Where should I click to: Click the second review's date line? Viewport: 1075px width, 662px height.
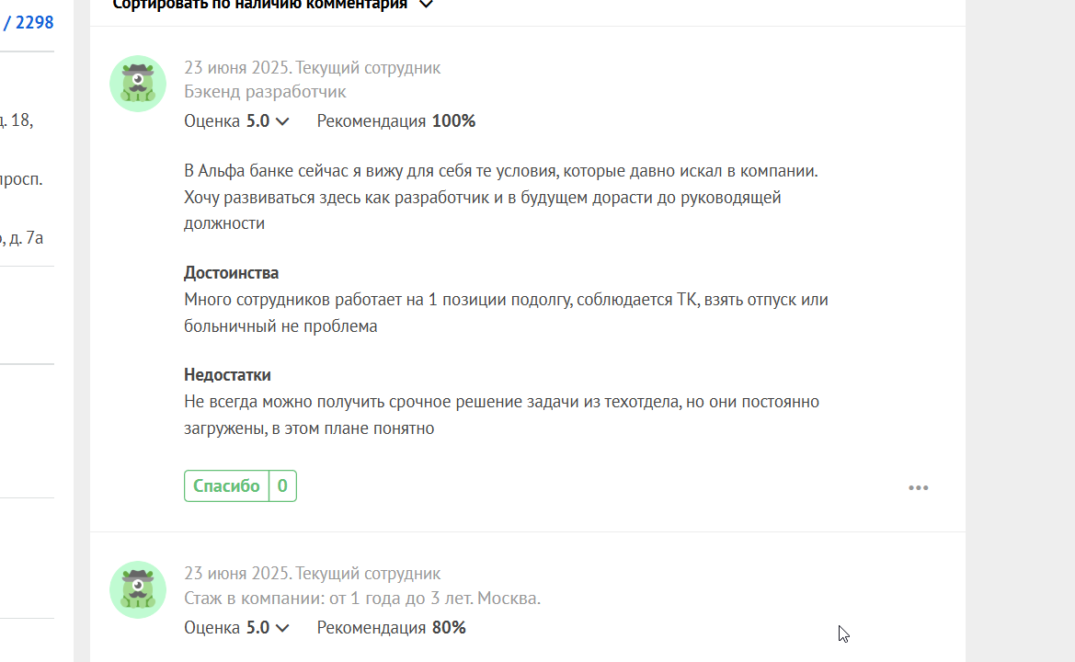pos(312,574)
